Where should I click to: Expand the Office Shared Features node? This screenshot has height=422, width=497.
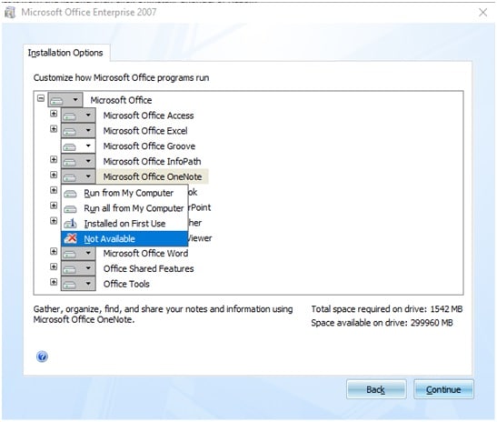click(x=54, y=266)
